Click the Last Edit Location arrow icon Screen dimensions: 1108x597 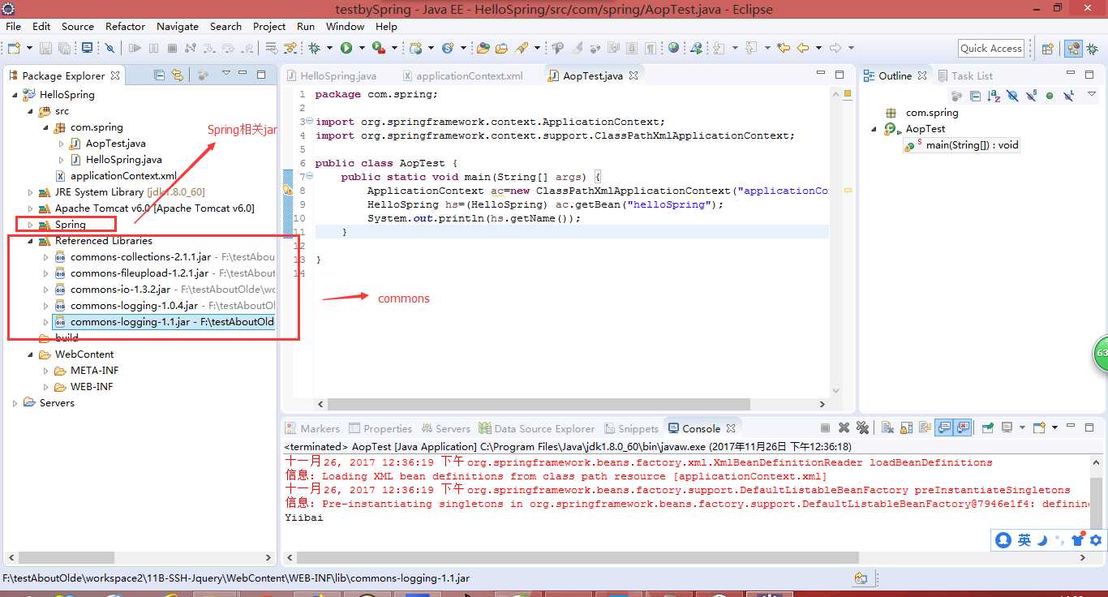(783, 48)
